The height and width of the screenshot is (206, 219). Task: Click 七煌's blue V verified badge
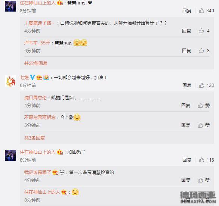[x=33, y=77]
